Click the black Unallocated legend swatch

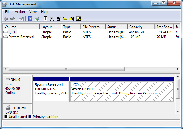point(6,117)
